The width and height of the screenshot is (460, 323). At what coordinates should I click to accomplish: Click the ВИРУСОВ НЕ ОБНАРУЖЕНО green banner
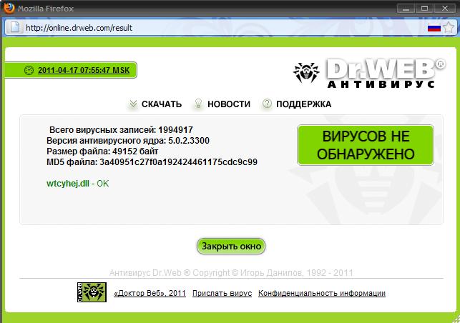366,145
